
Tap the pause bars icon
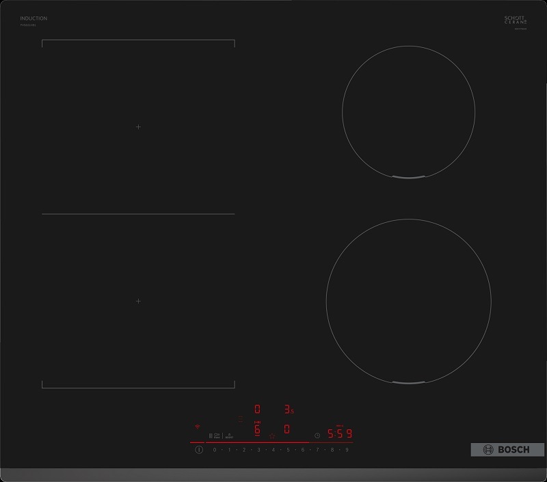click(x=211, y=435)
